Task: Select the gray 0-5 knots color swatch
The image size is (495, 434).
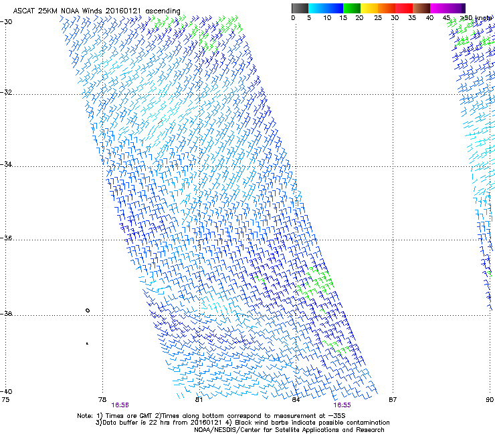Action: [x=300, y=8]
